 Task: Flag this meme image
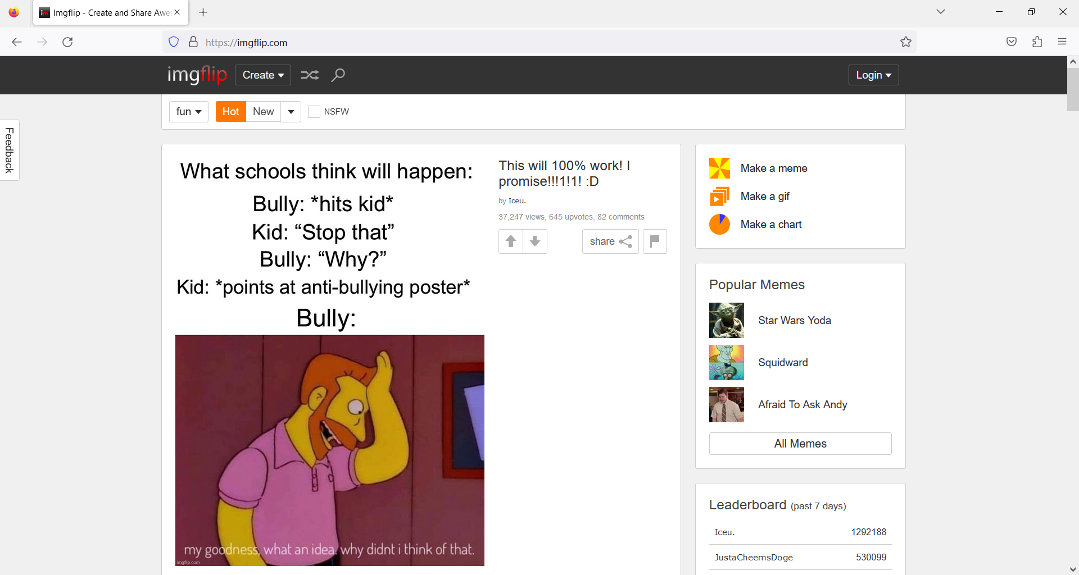click(x=655, y=241)
